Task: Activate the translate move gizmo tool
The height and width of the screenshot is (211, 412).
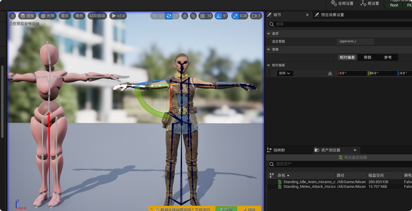Action: pyautogui.click(x=161, y=16)
